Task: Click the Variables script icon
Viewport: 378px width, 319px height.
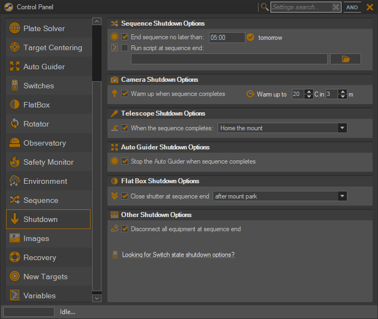Action: [x=15, y=295]
